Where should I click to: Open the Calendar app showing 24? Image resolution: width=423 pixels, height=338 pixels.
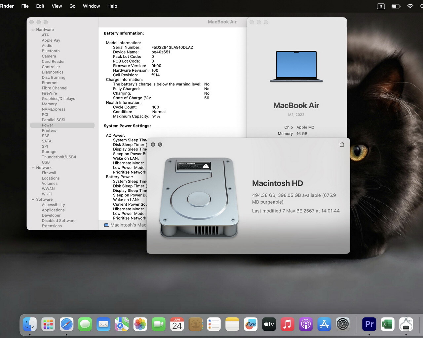(177, 324)
